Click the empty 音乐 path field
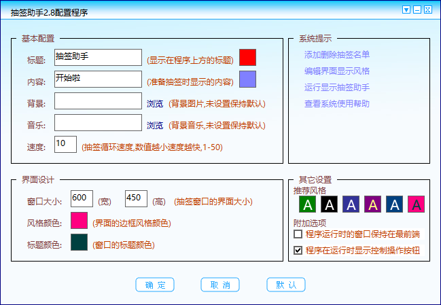The height and width of the screenshot is (305, 441). point(98,122)
